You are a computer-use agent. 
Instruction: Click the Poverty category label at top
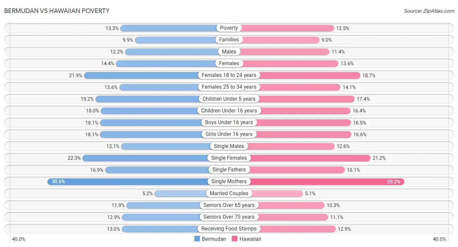tap(229, 28)
